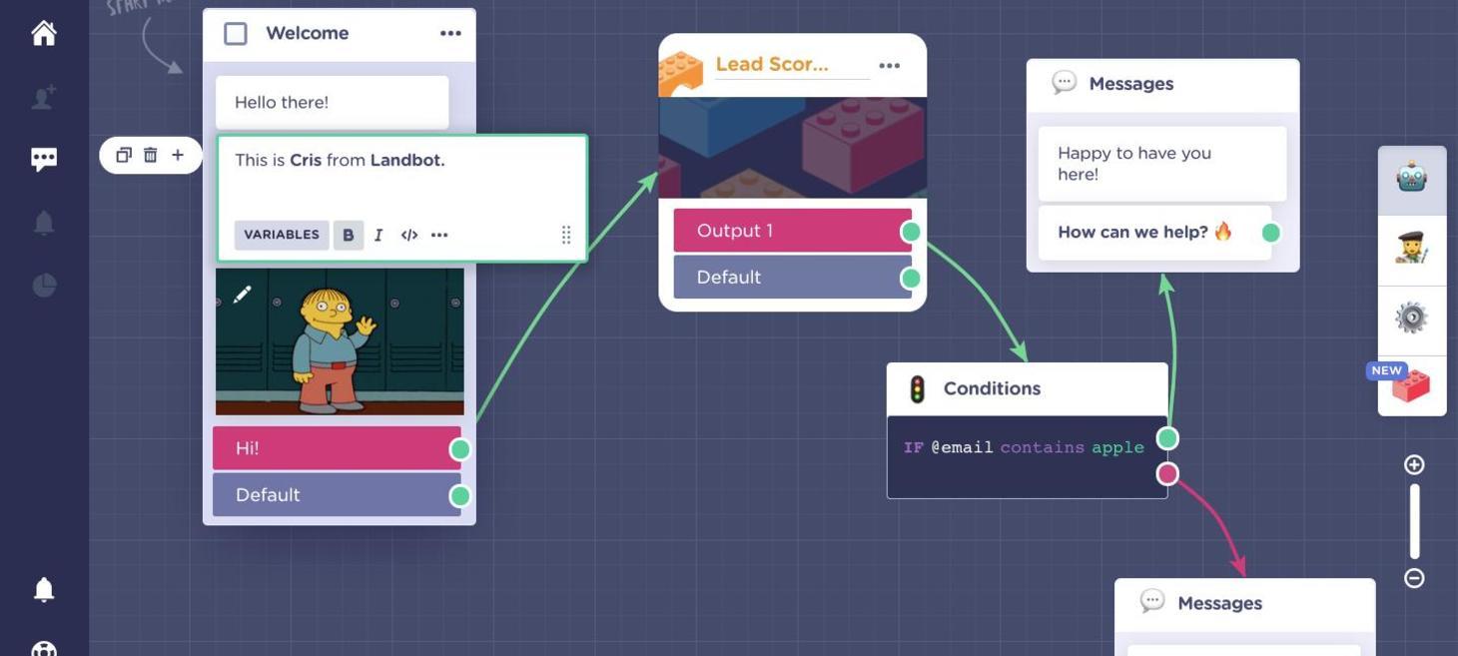The width and height of the screenshot is (1458, 656).
Task: Select the gear power-ups icon in right panel
Action: (1412, 319)
